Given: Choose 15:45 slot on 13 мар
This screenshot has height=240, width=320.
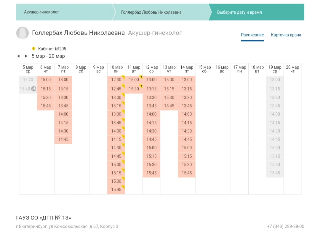Looking at the screenshot, I should (169, 106).
